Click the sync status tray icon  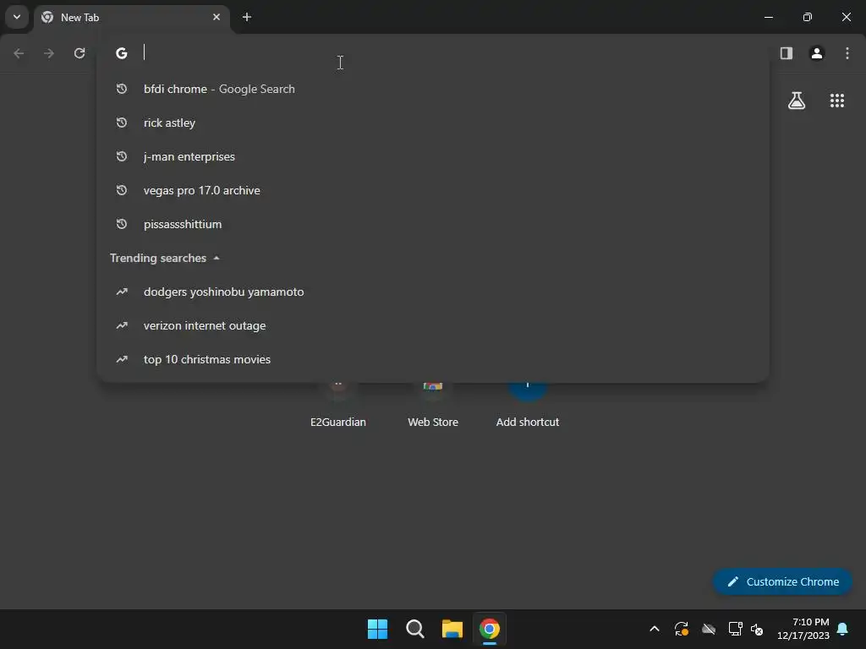pos(682,629)
